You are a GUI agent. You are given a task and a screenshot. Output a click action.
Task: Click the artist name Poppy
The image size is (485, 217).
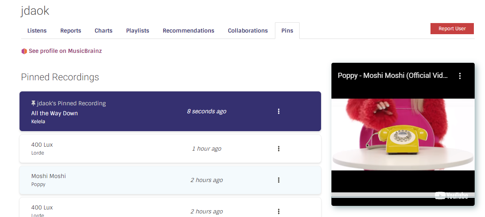coord(39,184)
